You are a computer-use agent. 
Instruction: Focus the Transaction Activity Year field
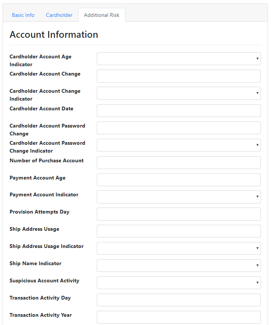pos(179,317)
